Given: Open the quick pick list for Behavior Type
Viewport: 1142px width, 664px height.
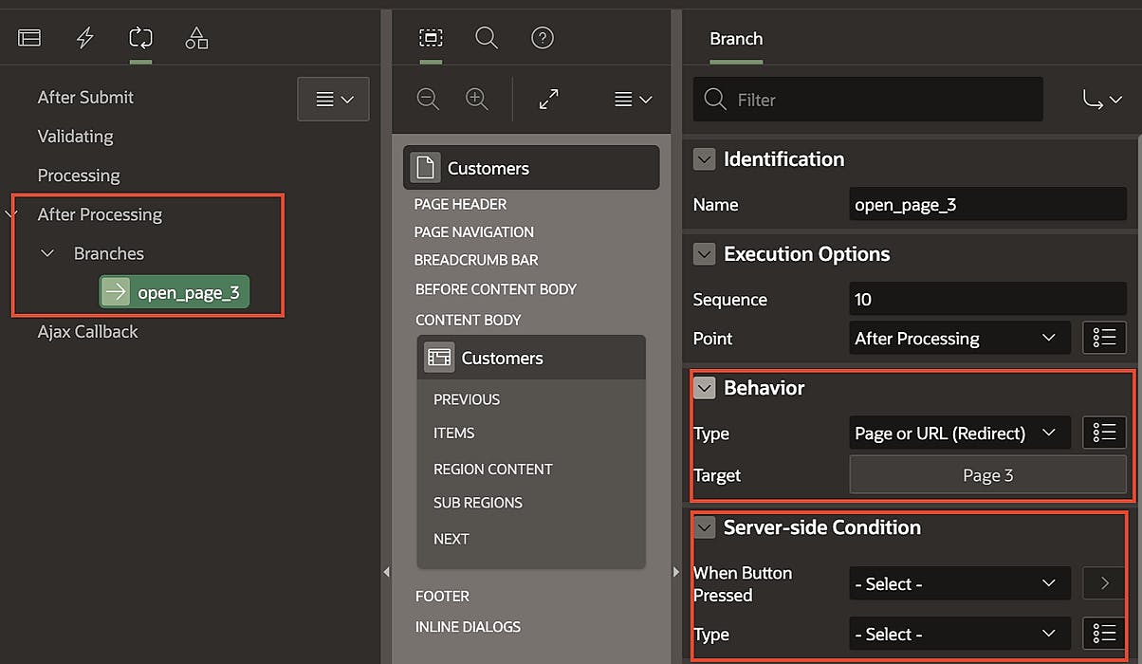Looking at the screenshot, I should click(x=1104, y=433).
